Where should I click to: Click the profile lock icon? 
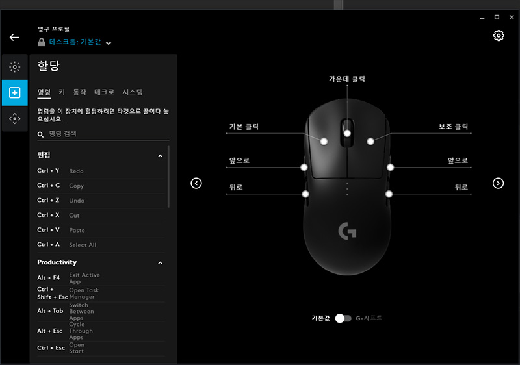pos(42,42)
